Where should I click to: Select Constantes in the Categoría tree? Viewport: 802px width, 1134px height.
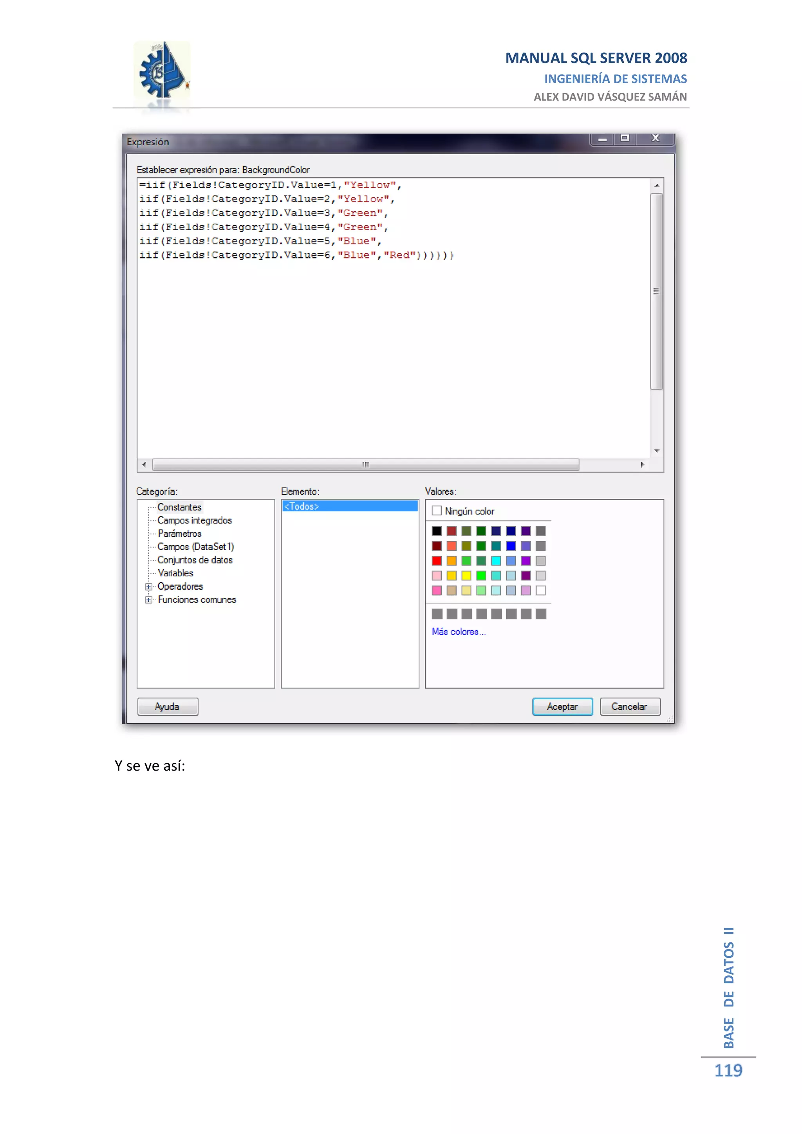[179, 507]
